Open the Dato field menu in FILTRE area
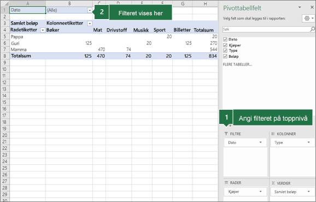 [x=260, y=142]
